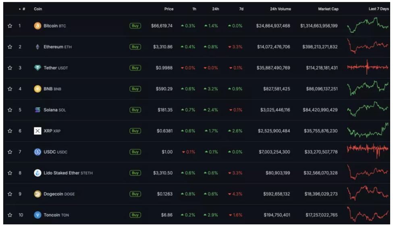Open XRP's last 7 days sparkline chart
The height and width of the screenshot is (226, 393).
368,131
